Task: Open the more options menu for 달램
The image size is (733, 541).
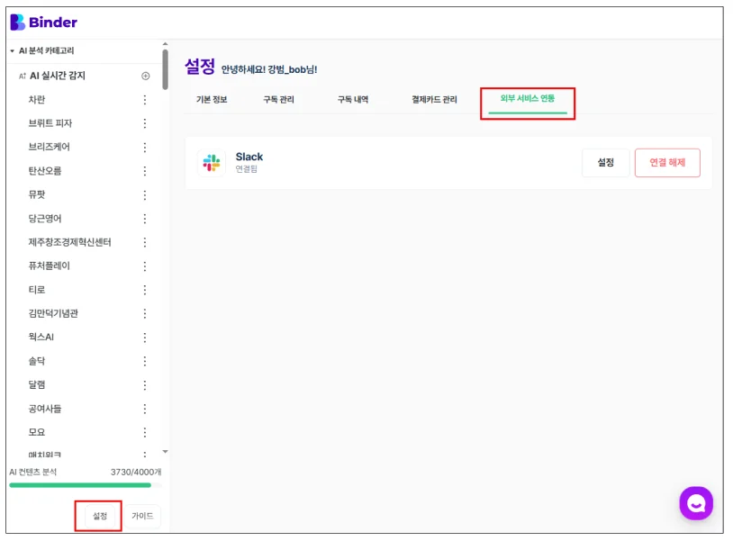Action: coord(145,385)
